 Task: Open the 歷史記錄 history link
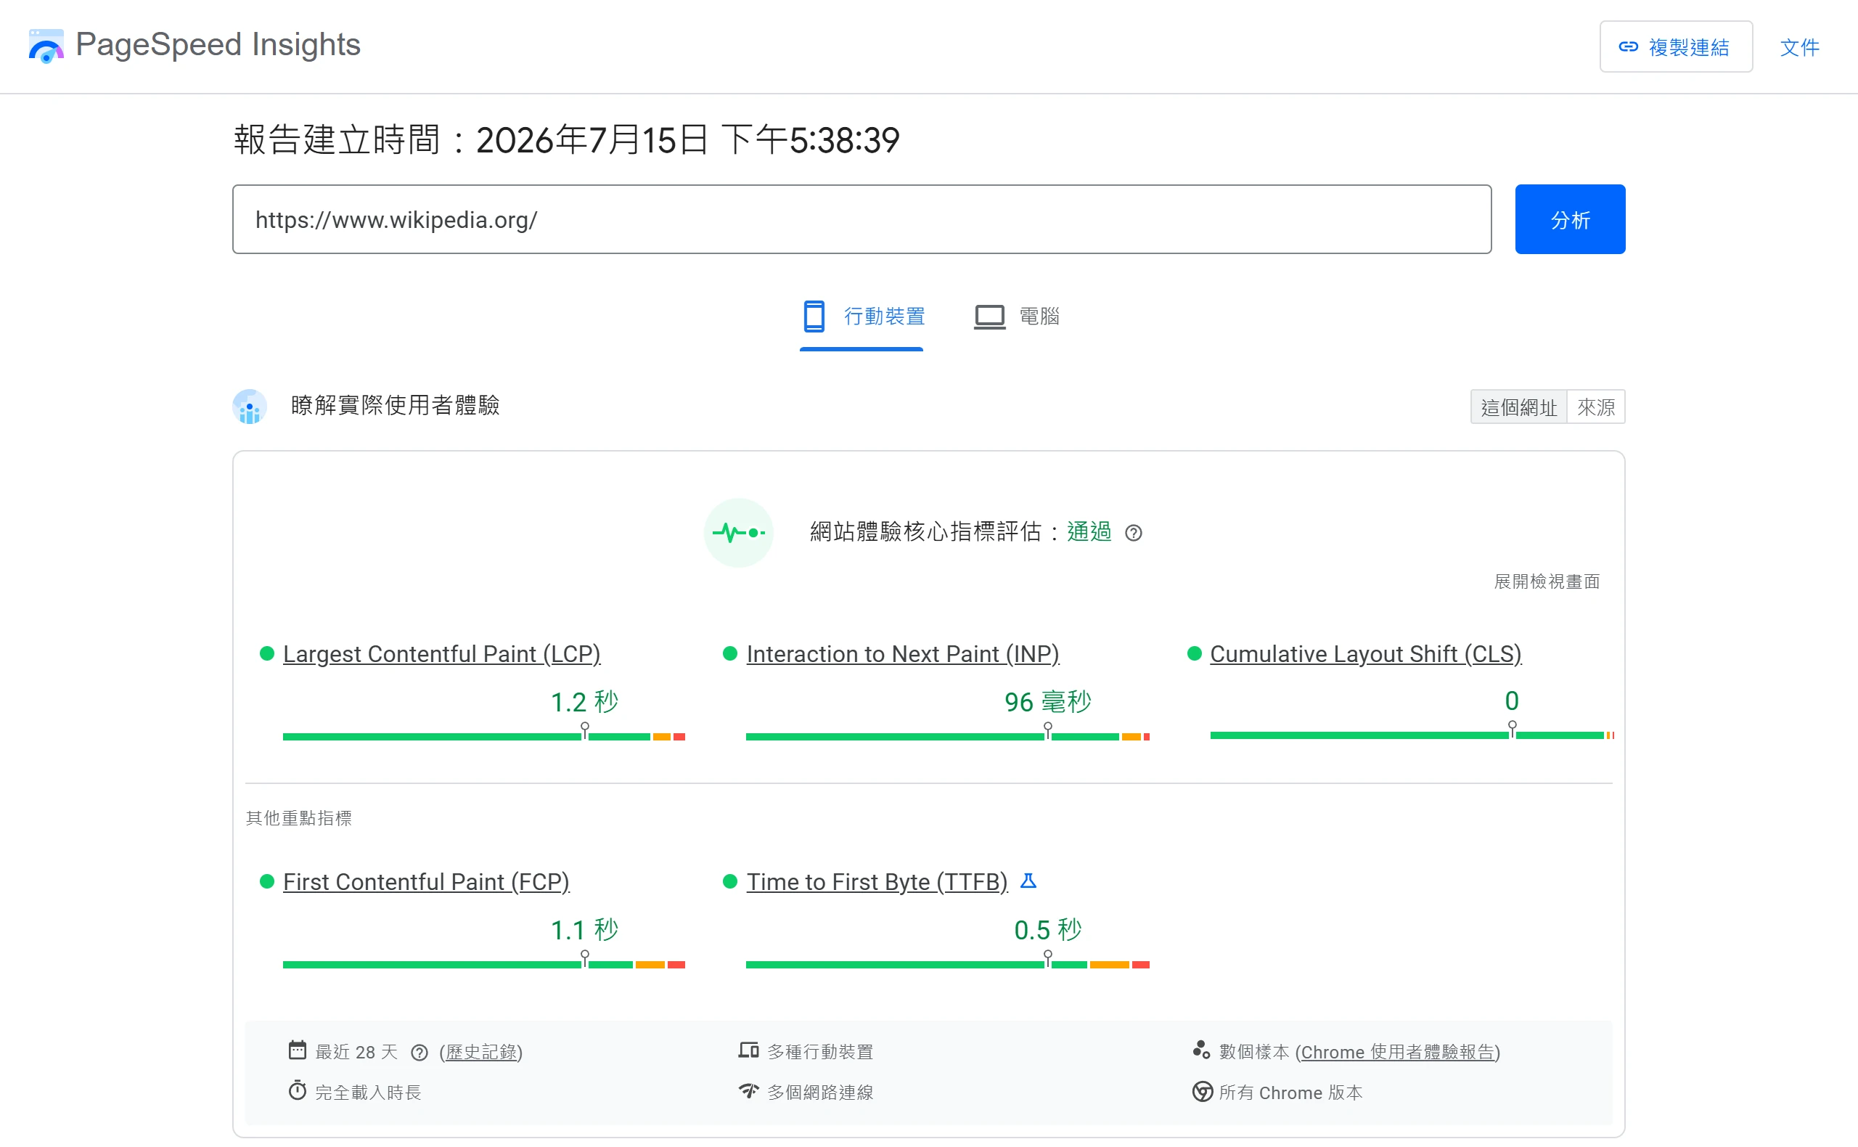click(x=482, y=1052)
